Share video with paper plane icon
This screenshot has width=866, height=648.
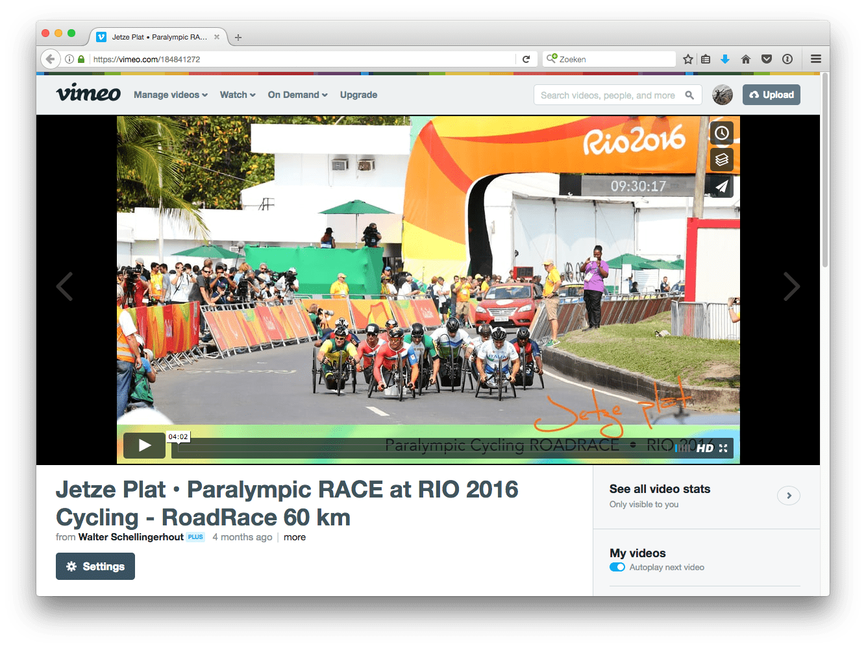click(722, 186)
